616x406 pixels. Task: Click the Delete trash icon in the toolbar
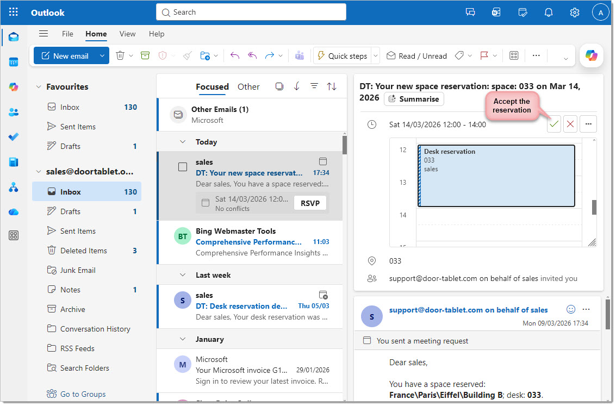(x=120, y=55)
